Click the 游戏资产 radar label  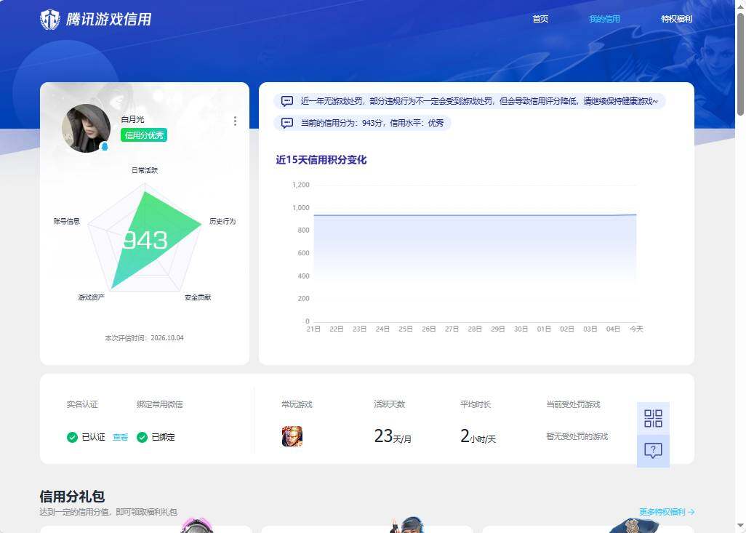(91, 297)
